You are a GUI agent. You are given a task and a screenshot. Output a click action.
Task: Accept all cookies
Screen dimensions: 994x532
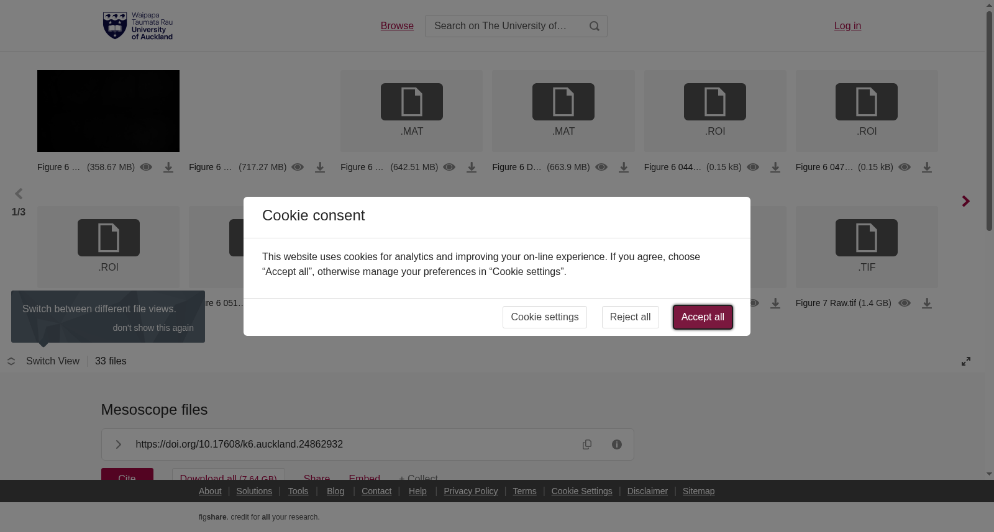[703, 317]
